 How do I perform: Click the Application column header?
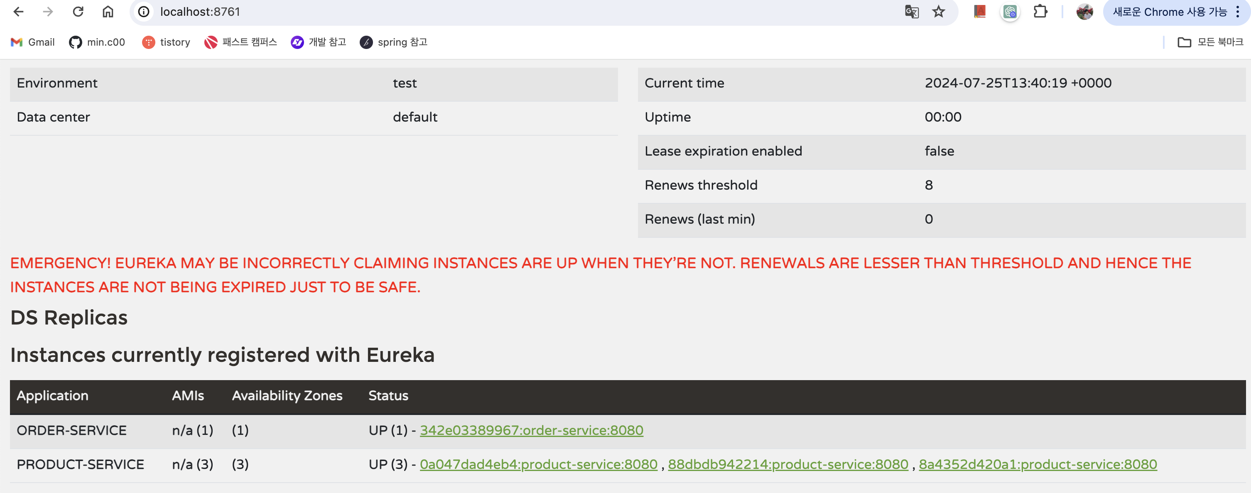tap(52, 395)
